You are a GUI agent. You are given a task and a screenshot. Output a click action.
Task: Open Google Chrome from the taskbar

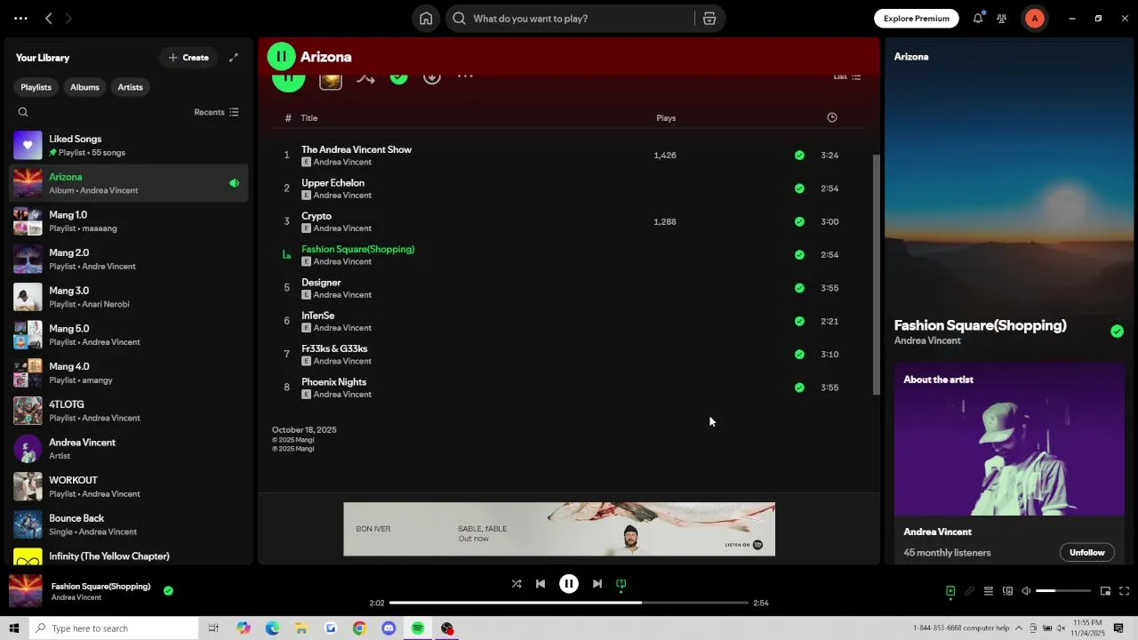[359, 628]
